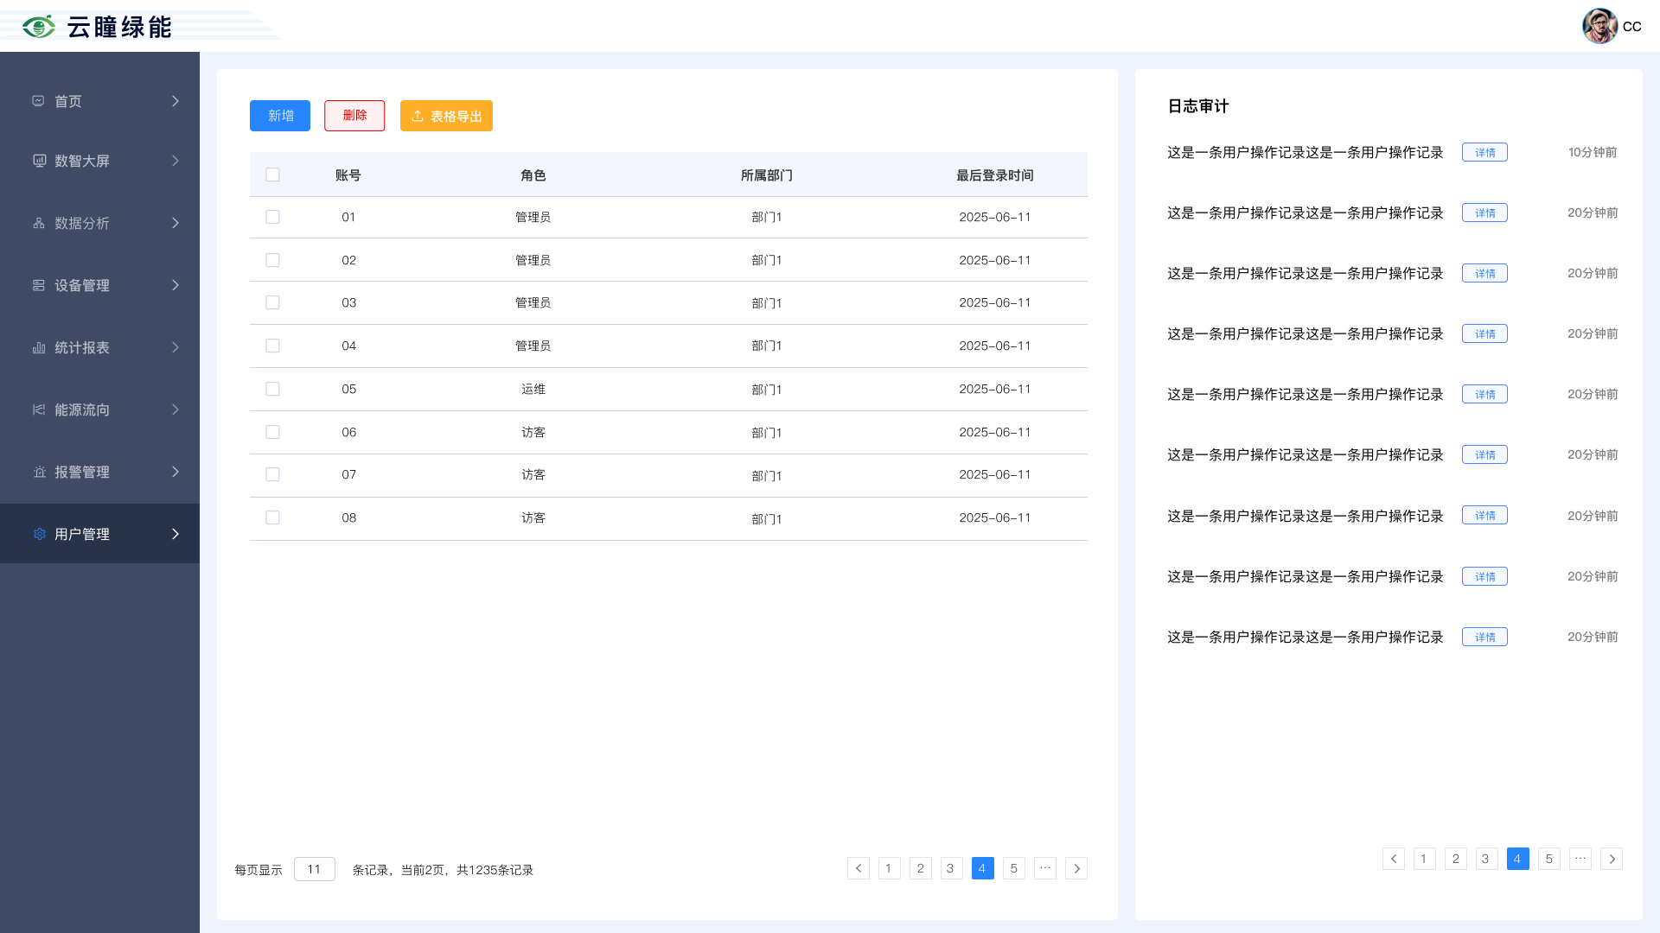The height and width of the screenshot is (933, 1660).
Task: Click the 统计报表 chart icon
Action: pos(39,347)
